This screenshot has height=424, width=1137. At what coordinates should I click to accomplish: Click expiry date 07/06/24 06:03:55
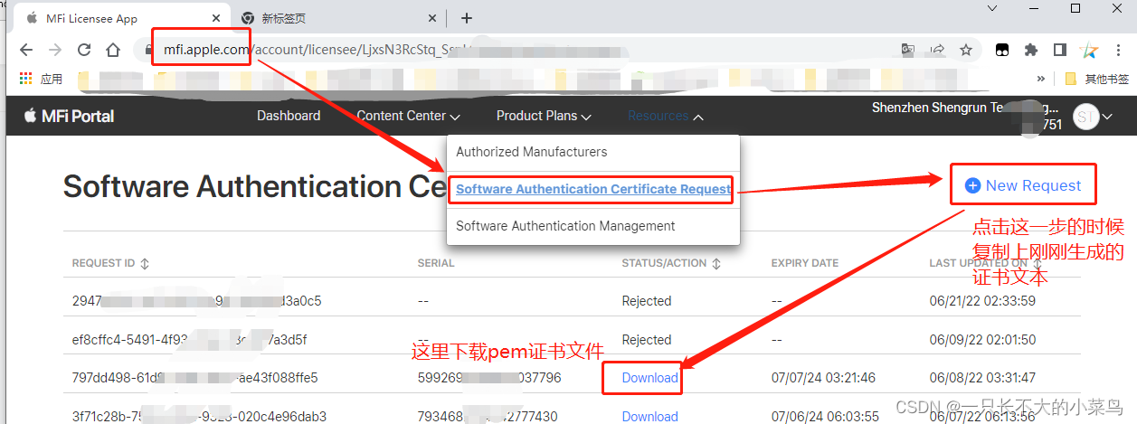pyautogui.click(x=823, y=417)
